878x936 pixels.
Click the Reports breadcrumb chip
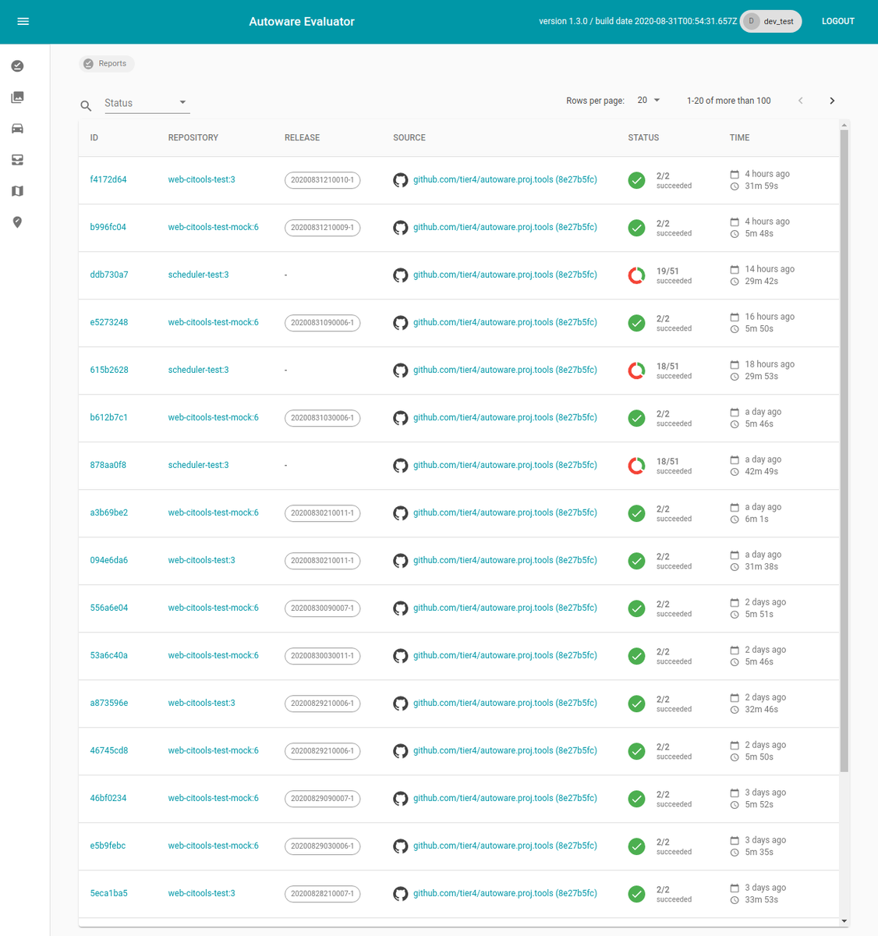coord(107,64)
